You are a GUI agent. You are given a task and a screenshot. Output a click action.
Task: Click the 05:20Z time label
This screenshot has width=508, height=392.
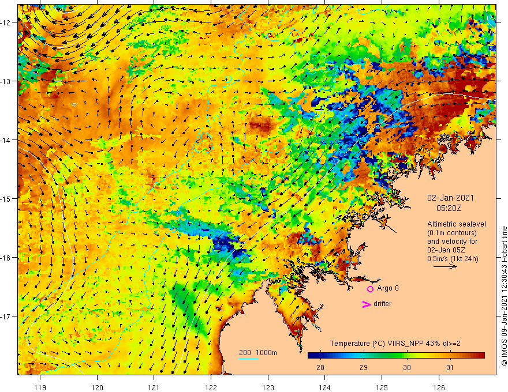pyautogui.click(x=449, y=208)
